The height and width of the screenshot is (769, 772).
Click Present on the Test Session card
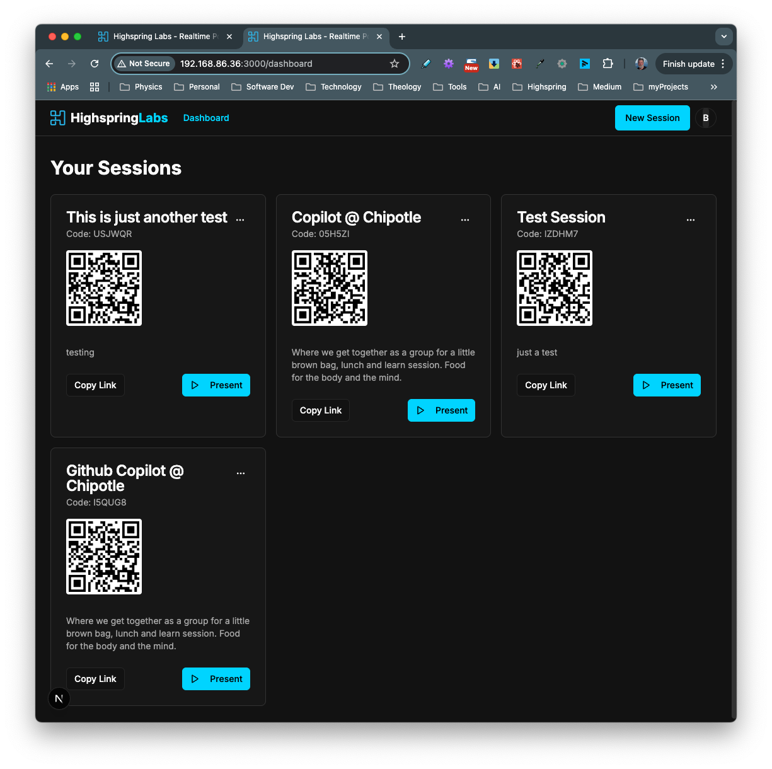coord(667,384)
